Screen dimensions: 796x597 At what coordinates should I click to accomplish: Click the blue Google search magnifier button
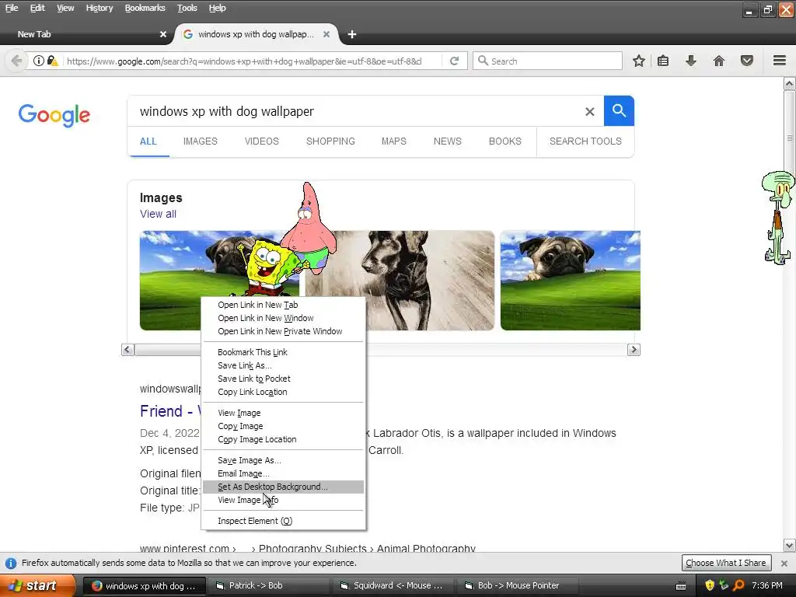tap(619, 110)
